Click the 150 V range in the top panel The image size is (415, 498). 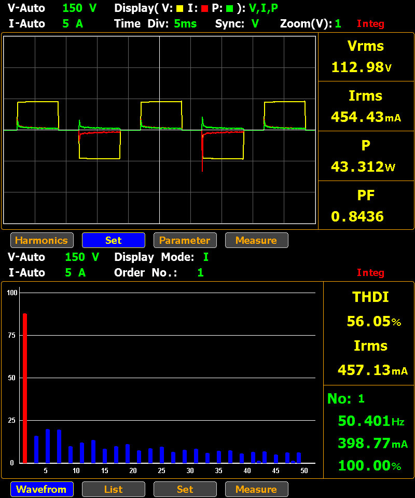click(x=79, y=8)
